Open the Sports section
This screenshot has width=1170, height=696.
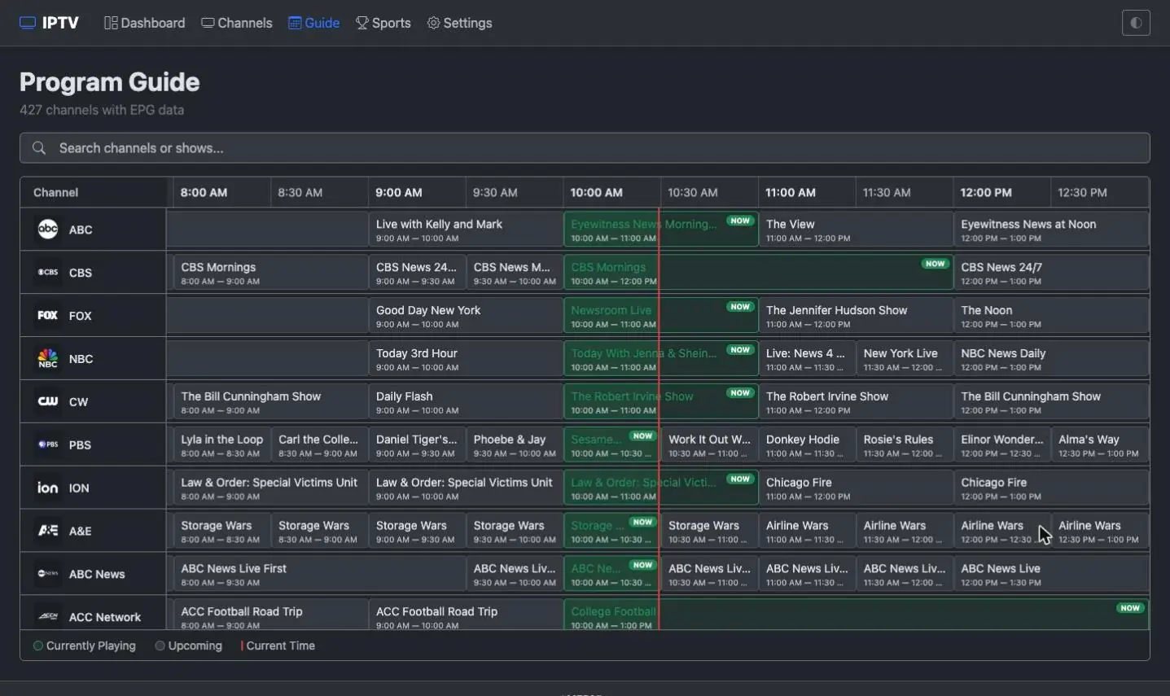(x=383, y=23)
